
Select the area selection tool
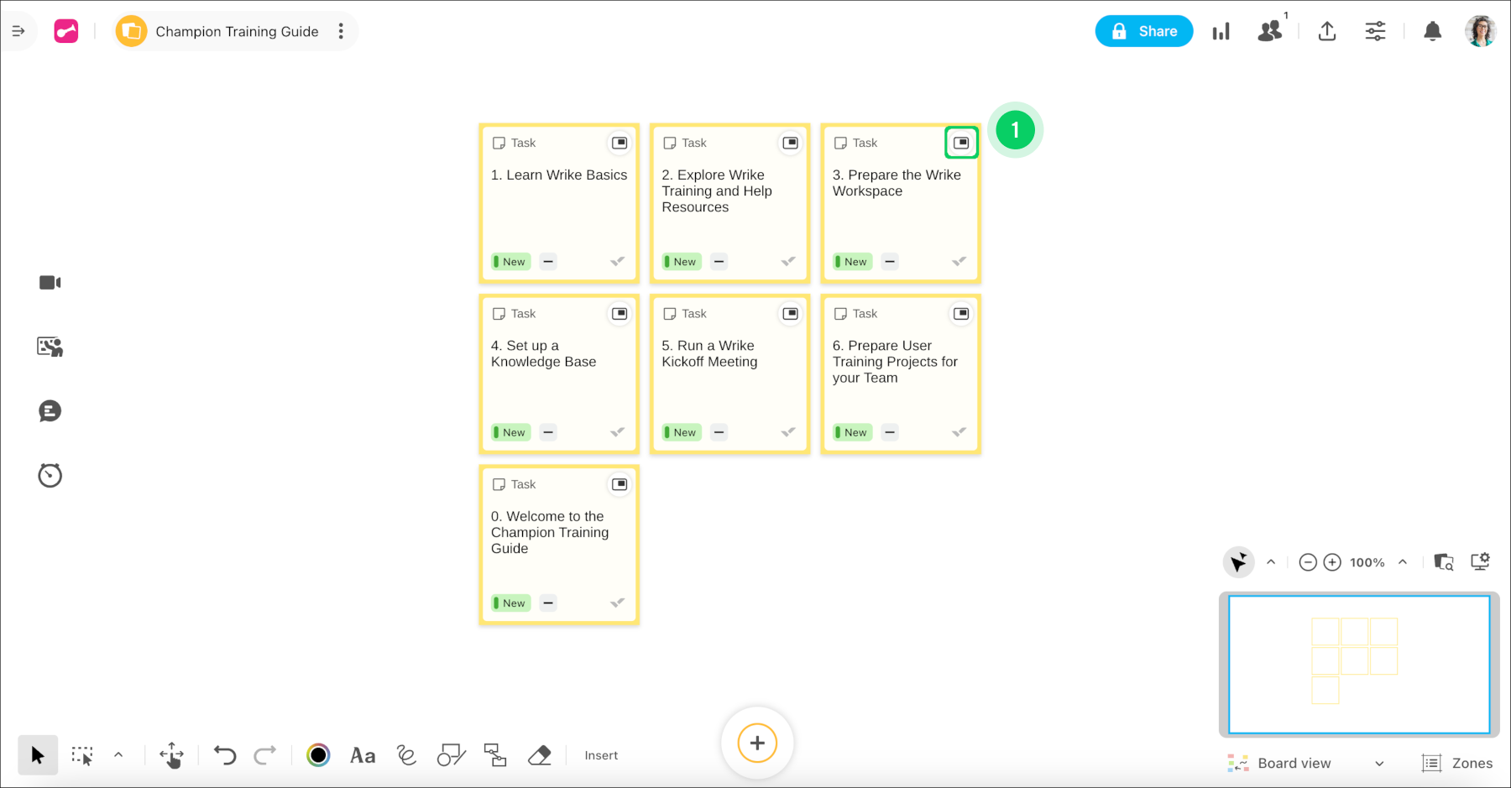[x=82, y=756]
